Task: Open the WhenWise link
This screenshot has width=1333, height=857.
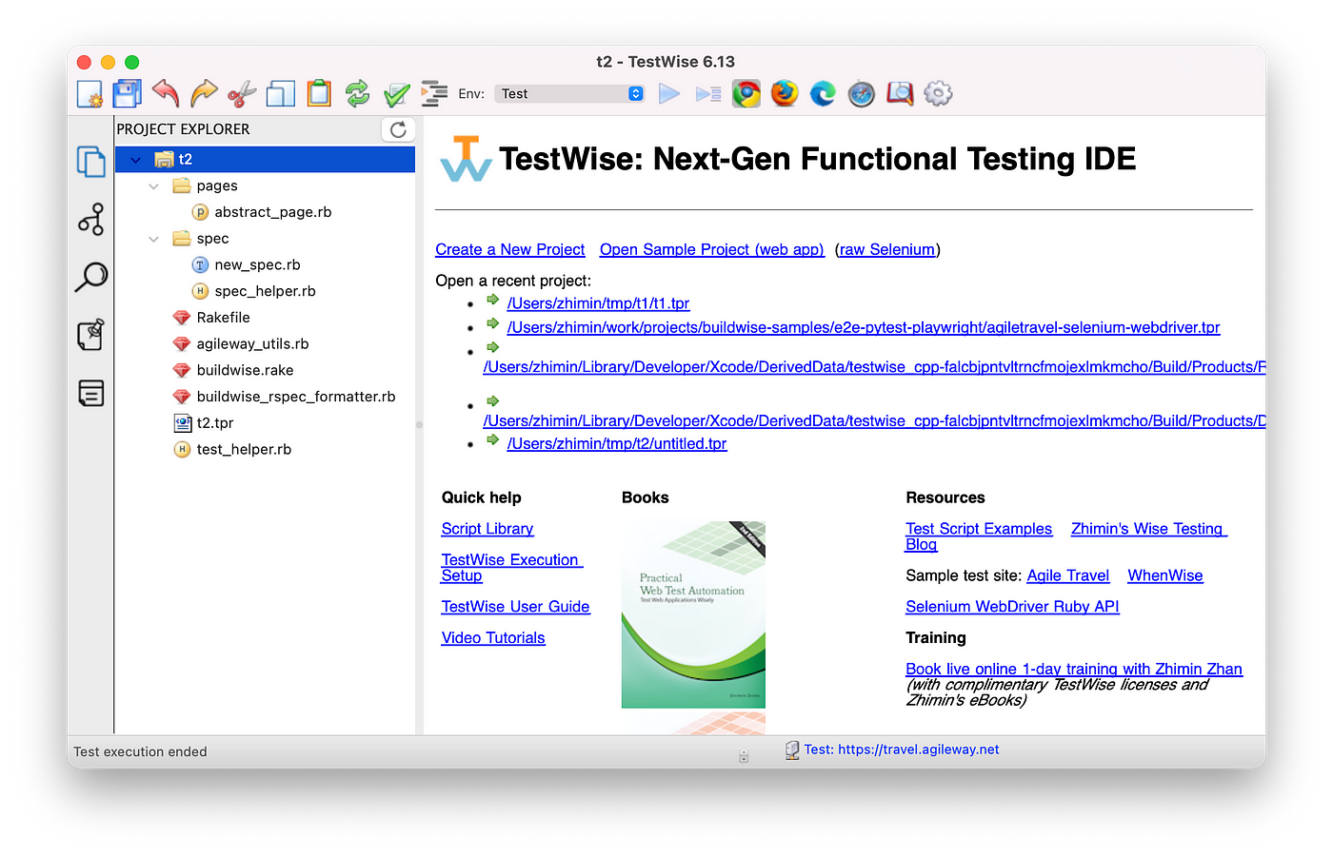Action: (1165, 575)
